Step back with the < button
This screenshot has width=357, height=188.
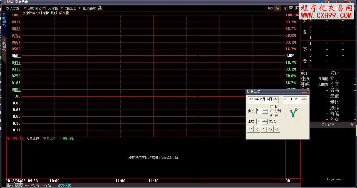257,129
